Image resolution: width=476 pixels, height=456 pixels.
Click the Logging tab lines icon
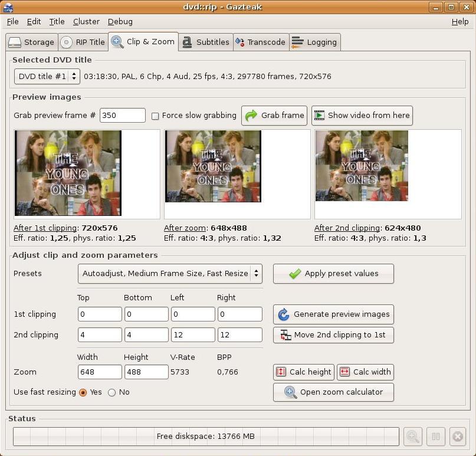coord(297,42)
